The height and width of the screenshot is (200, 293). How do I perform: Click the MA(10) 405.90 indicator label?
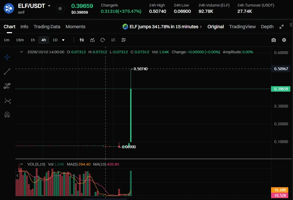(106, 164)
